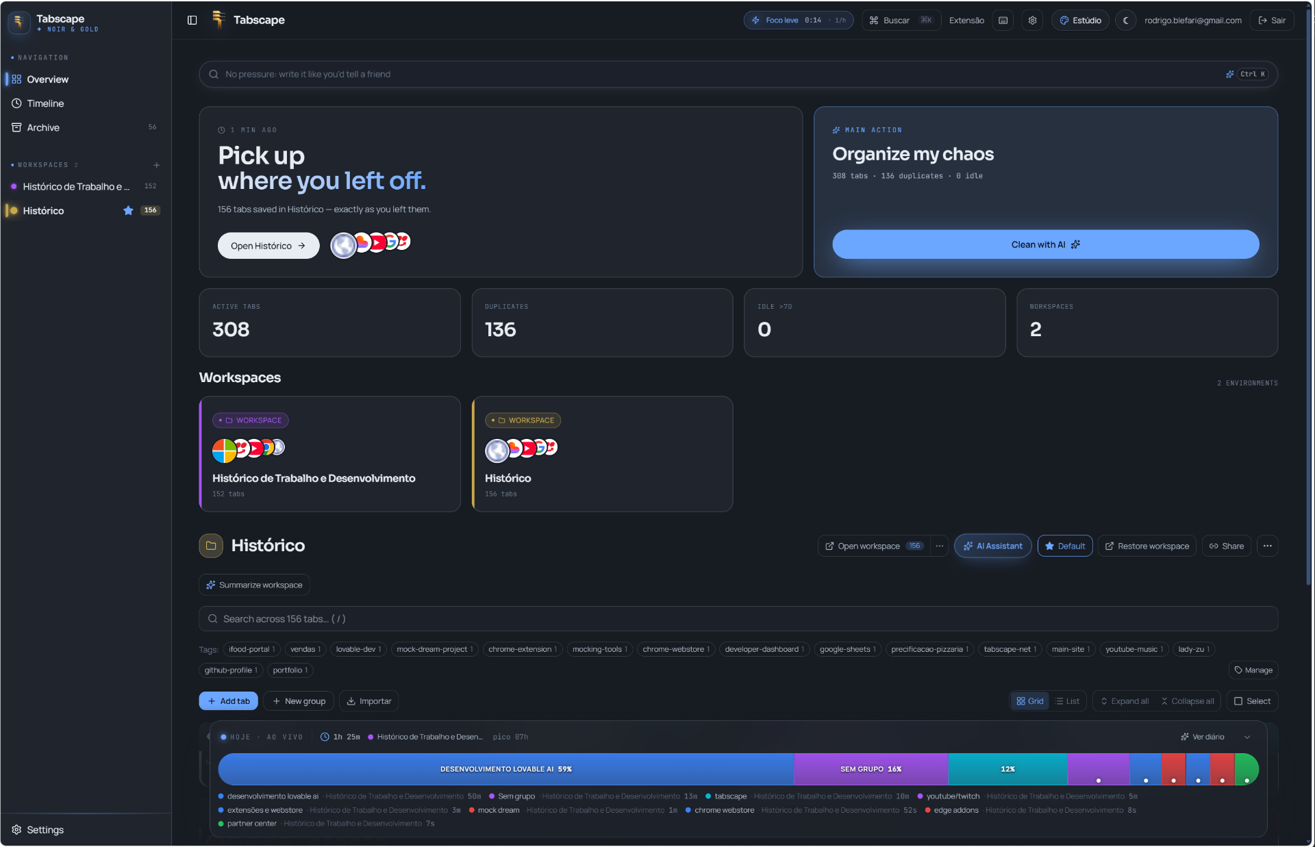Filter by vendas tag
1315x847 pixels.
[x=305, y=650]
